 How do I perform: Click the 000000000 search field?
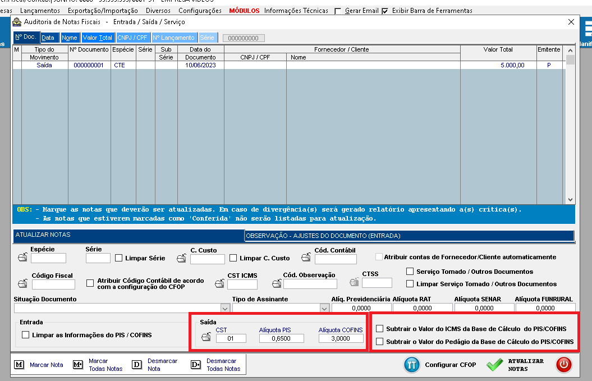(244, 38)
